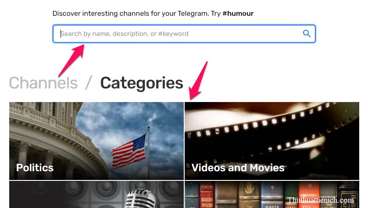Click the silver microphone image
The image size is (368, 208).
coord(141,199)
